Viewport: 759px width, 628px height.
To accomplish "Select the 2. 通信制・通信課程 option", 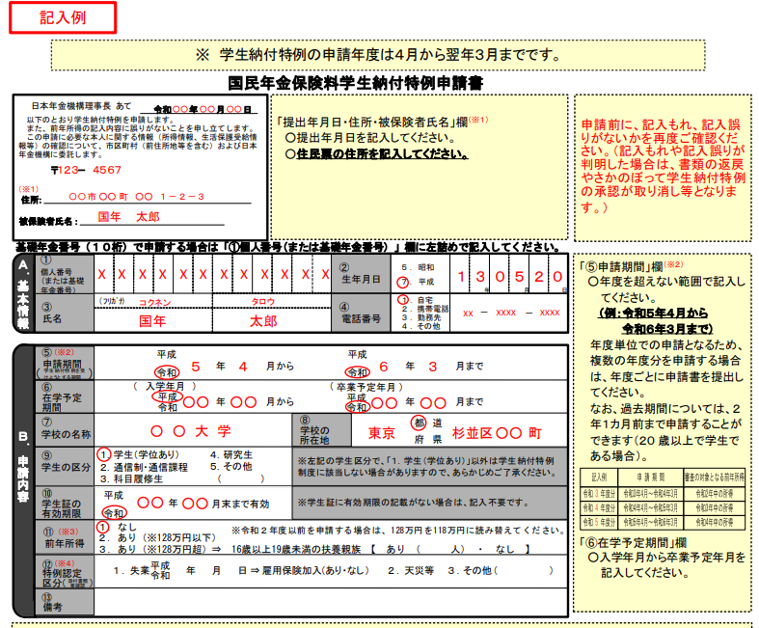I will click(x=144, y=467).
